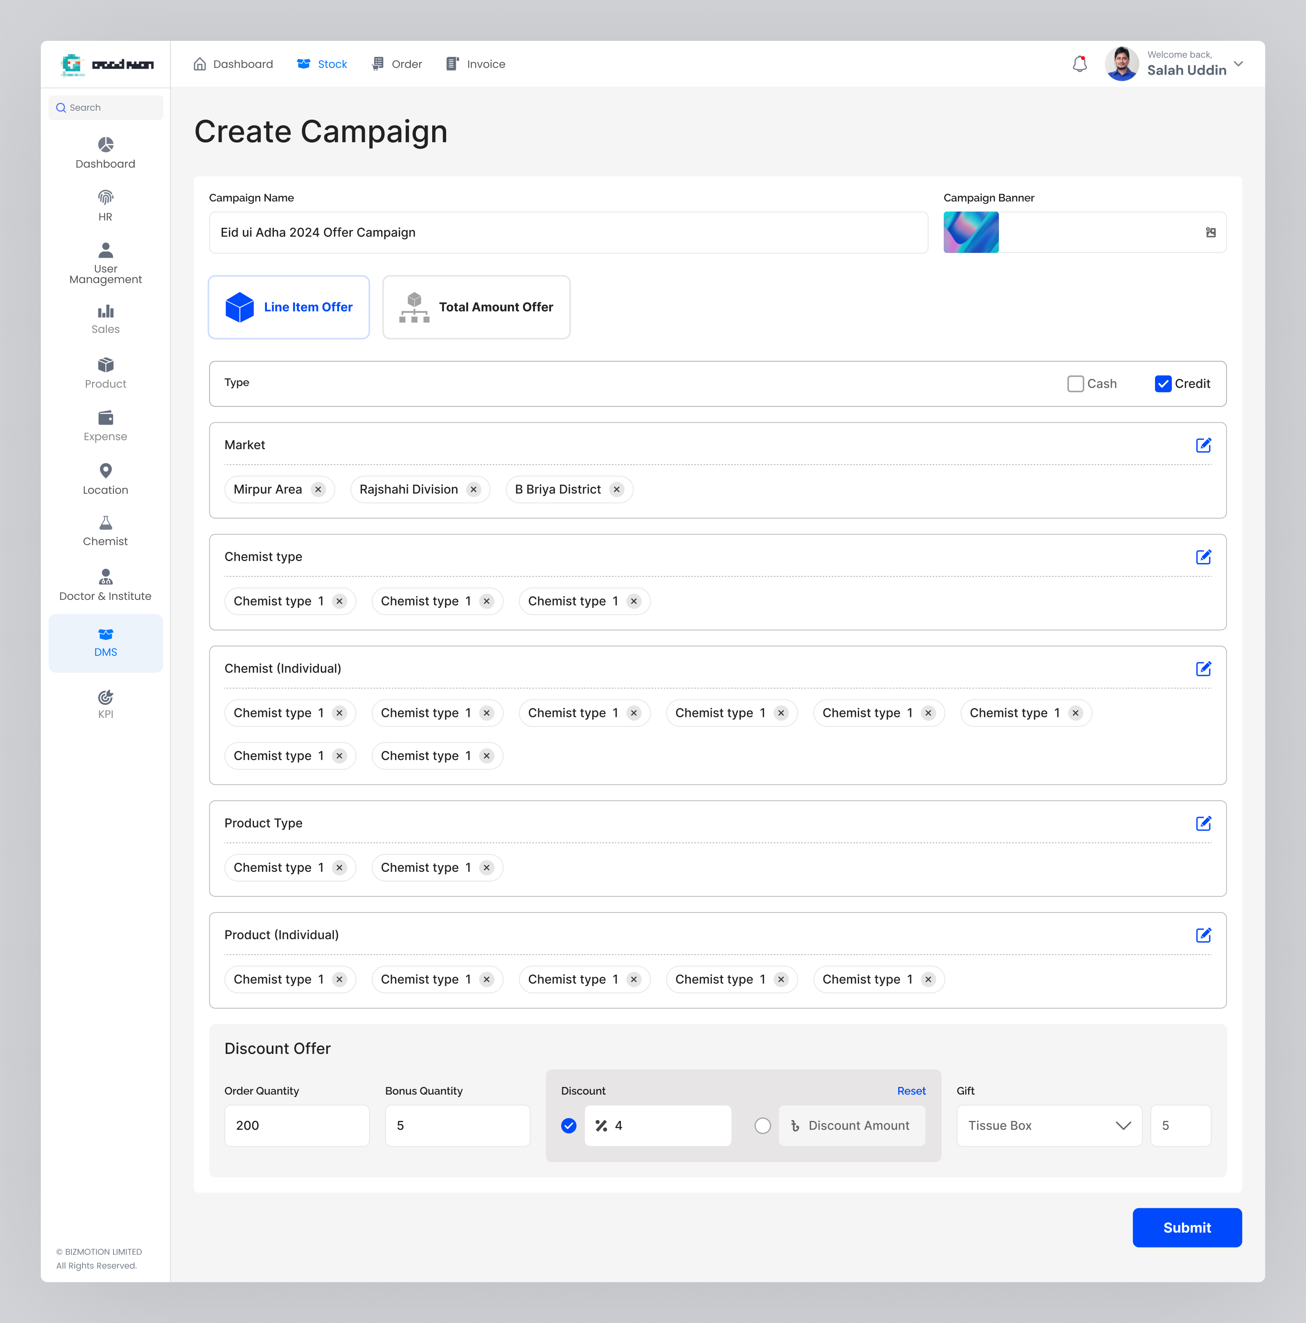The width and height of the screenshot is (1306, 1323).
Task: Select the Discount Amount radio button
Action: coord(762,1125)
